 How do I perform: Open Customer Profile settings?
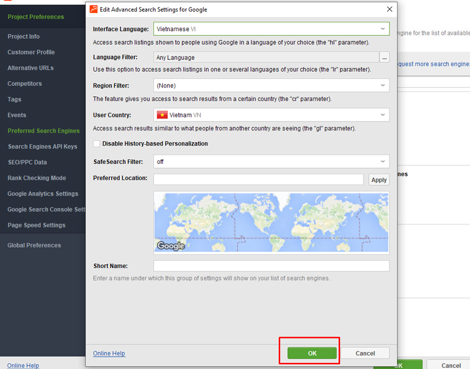[x=31, y=52]
